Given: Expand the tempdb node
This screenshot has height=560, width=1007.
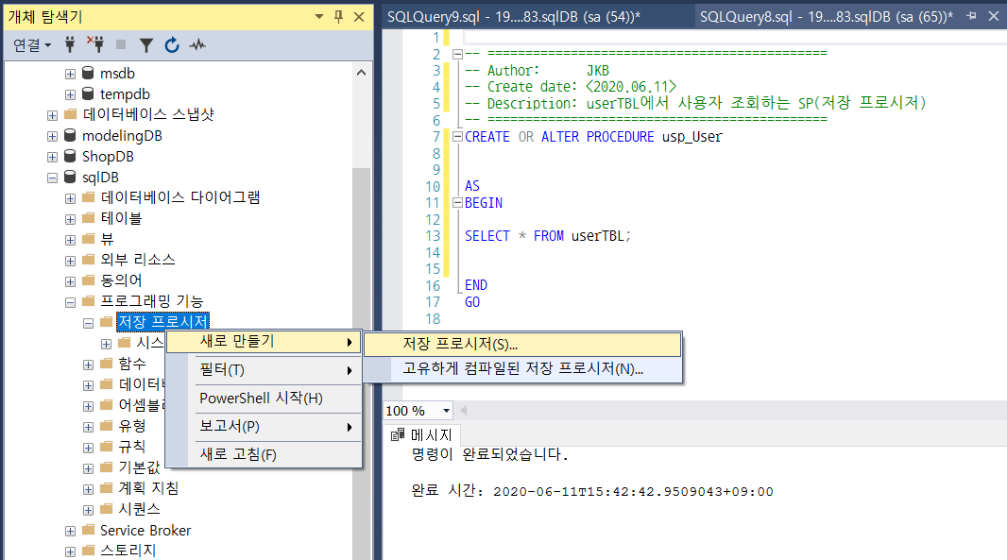Looking at the screenshot, I should [x=70, y=94].
